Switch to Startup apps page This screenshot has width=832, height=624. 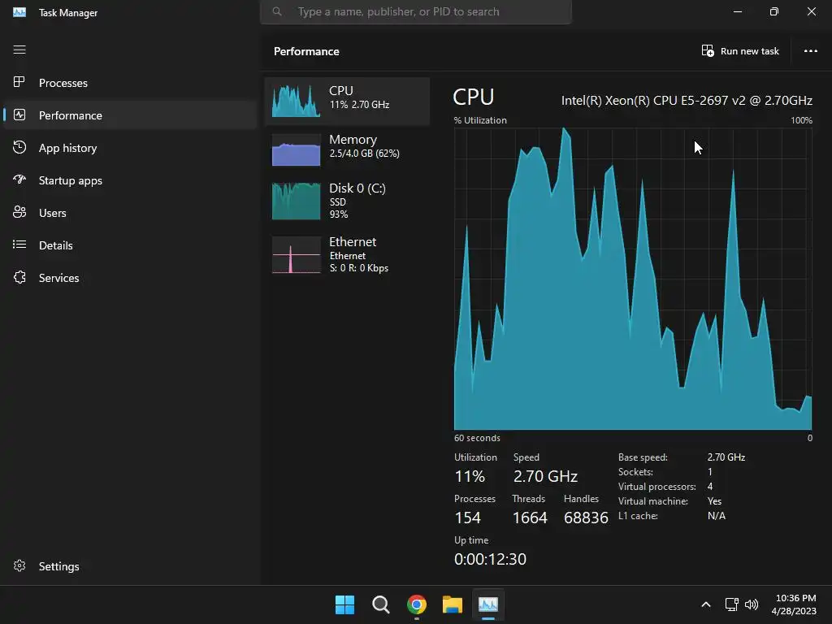click(x=71, y=180)
